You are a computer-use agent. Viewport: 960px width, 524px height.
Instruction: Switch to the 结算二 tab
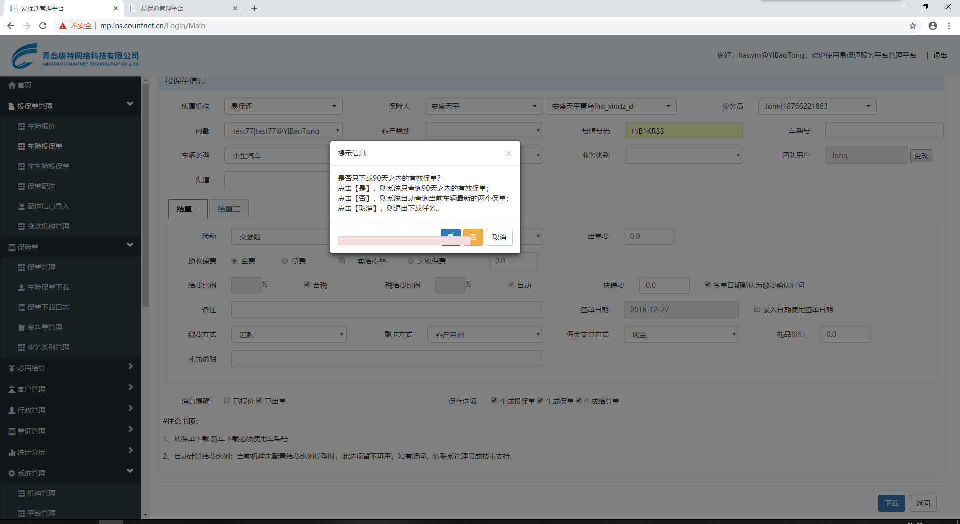click(229, 209)
